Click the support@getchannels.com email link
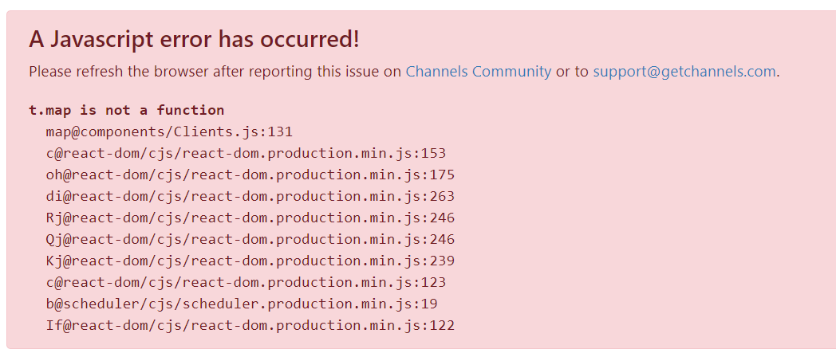Image resolution: width=836 pixels, height=357 pixels. [684, 72]
